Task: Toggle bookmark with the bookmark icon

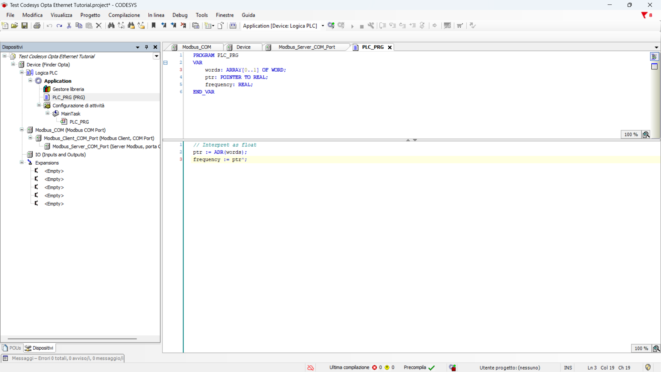Action: pyautogui.click(x=154, y=25)
